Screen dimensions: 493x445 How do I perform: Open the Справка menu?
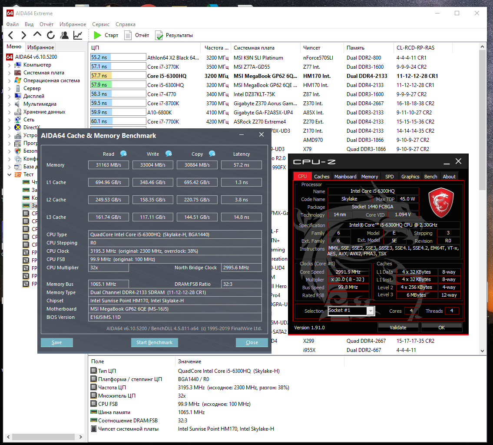126,24
